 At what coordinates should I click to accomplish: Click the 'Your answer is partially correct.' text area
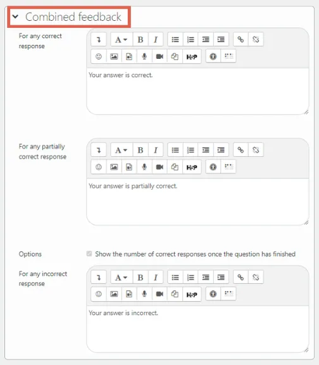pyautogui.click(x=197, y=202)
